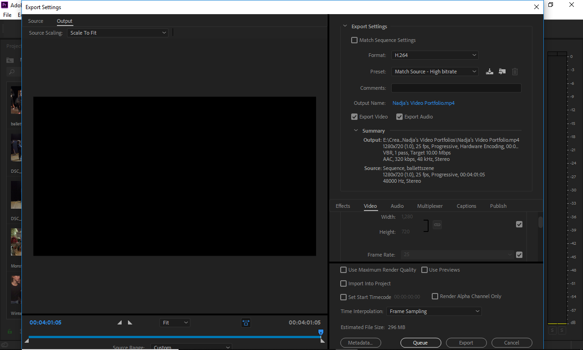Screen dimensions: 583x350
Task: Switch to the Source tab
Action: tap(36, 21)
